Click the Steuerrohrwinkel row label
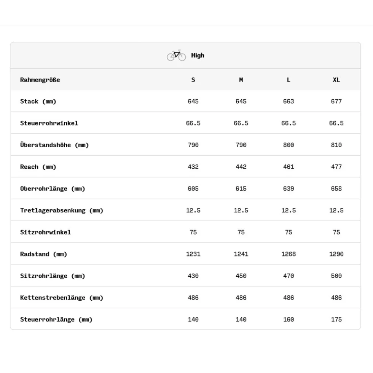Viewport: 373px width, 373px height. pyautogui.click(x=49, y=123)
